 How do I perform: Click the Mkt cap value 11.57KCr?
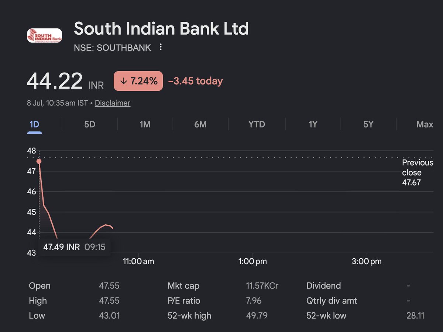tap(262, 286)
